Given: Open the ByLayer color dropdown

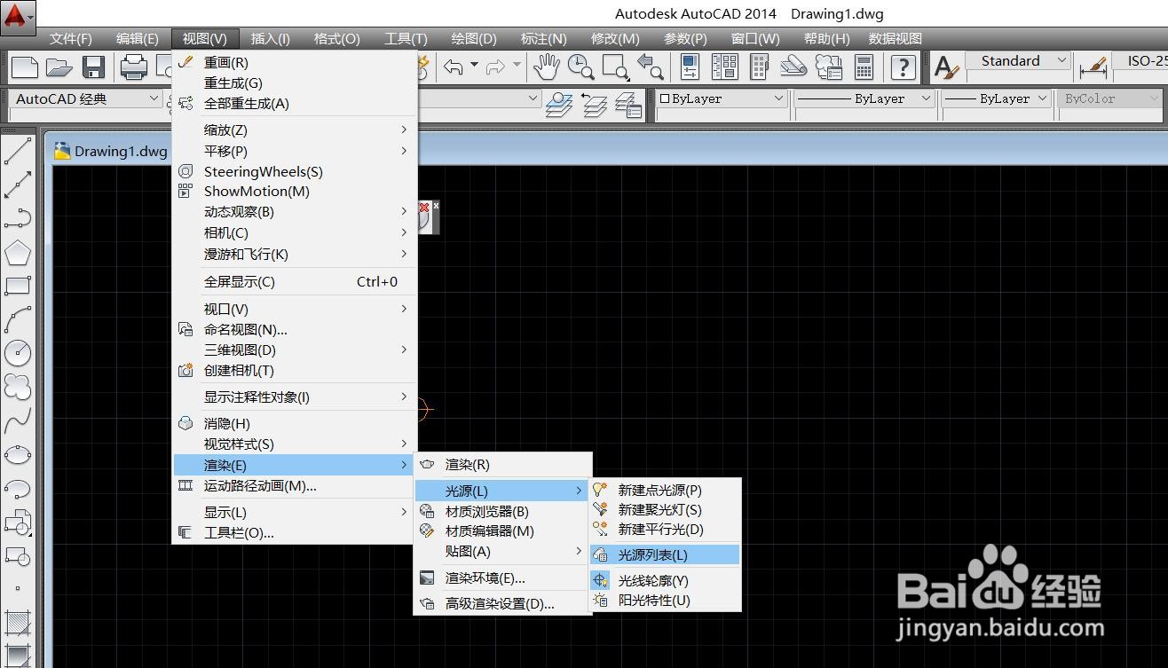Looking at the screenshot, I should pyautogui.click(x=722, y=98).
